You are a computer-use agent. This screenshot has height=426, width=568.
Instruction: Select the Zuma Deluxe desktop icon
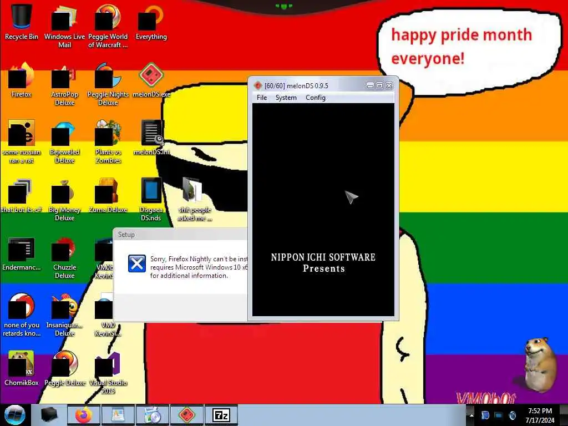pyautogui.click(x=108, y=196)
